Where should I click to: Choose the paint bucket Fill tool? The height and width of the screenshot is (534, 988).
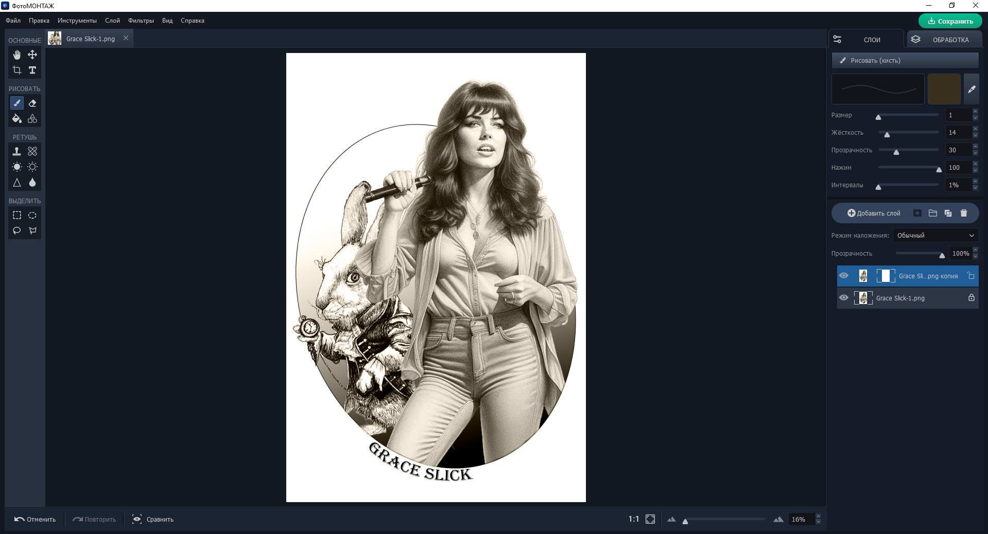click(17, 119)
